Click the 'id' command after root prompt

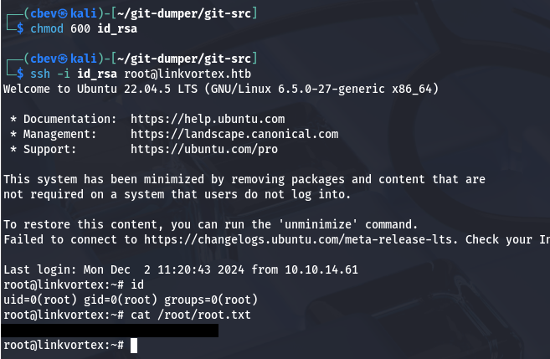click(137, 285)
